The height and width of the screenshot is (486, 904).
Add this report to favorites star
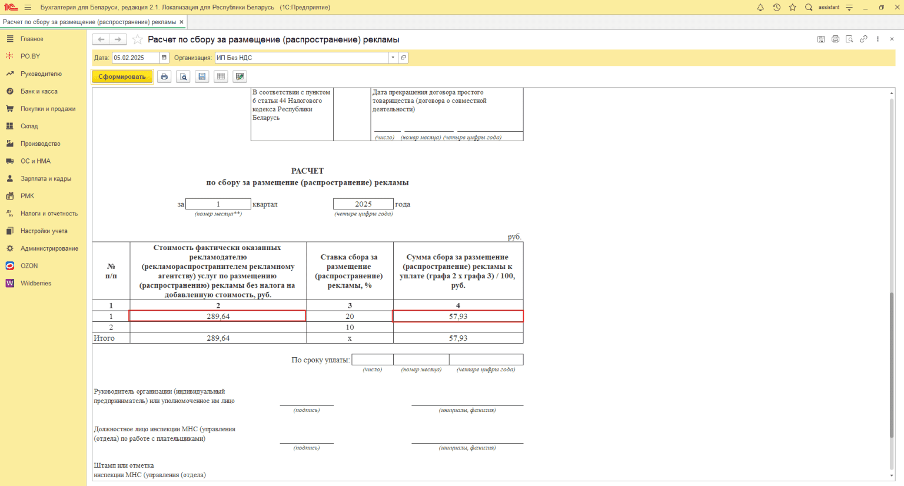coord(138,39)
